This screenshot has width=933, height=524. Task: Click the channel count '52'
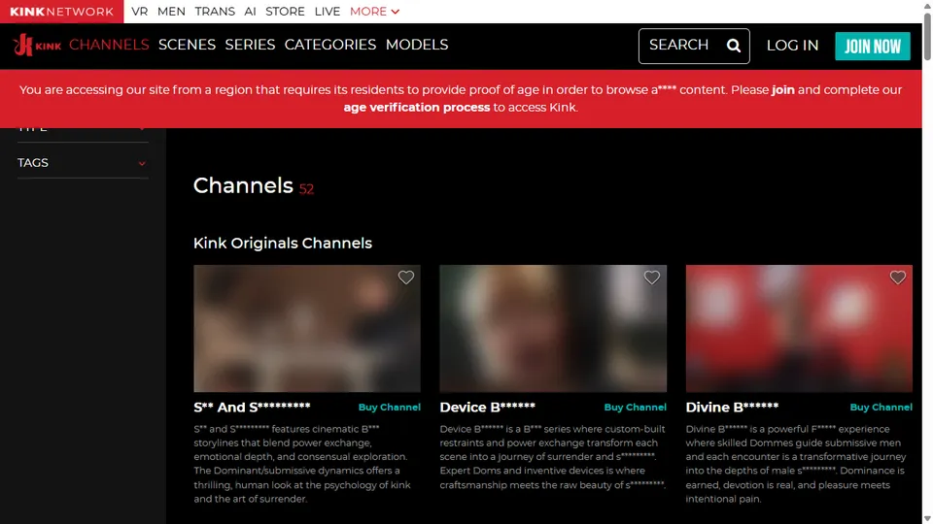tap(306, 189)
